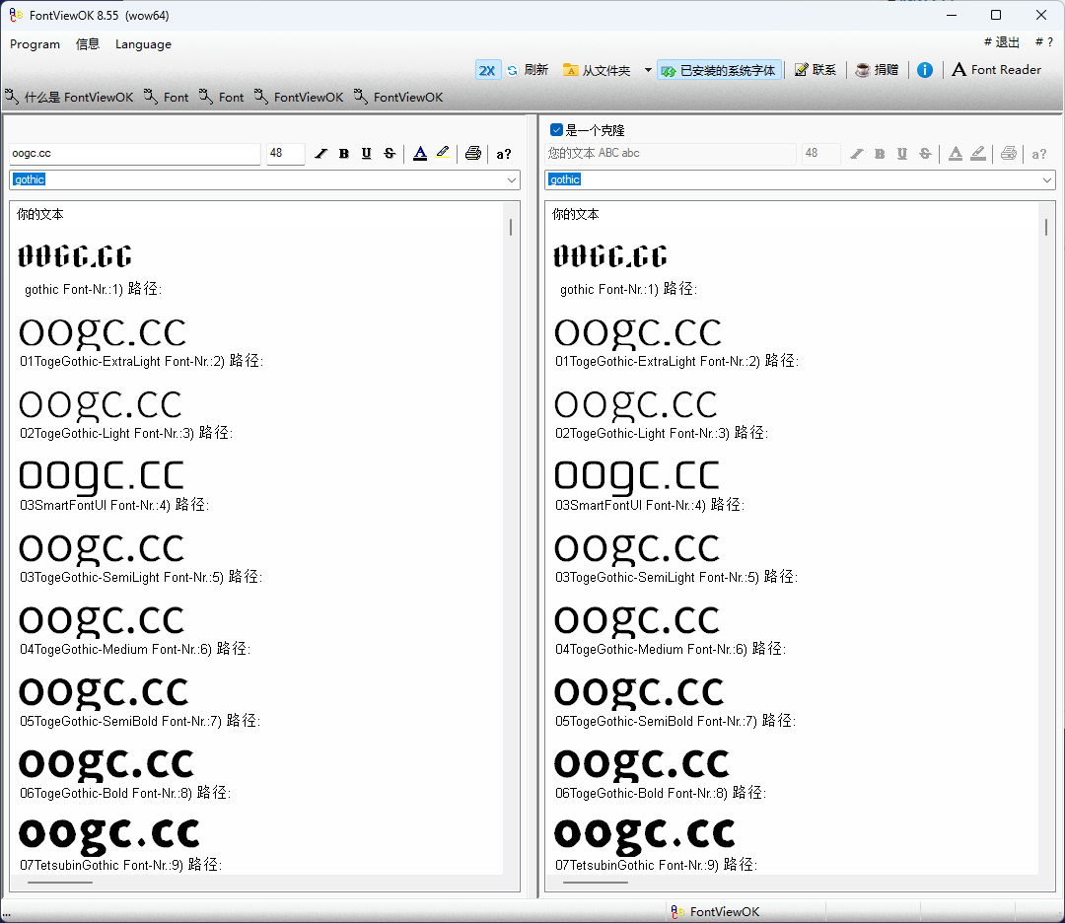Toggle installed system fonts (已安装的系统字体)
The height and width of the screenshot is (923, 1065).
pyautogui.click(x=719, y=70)
